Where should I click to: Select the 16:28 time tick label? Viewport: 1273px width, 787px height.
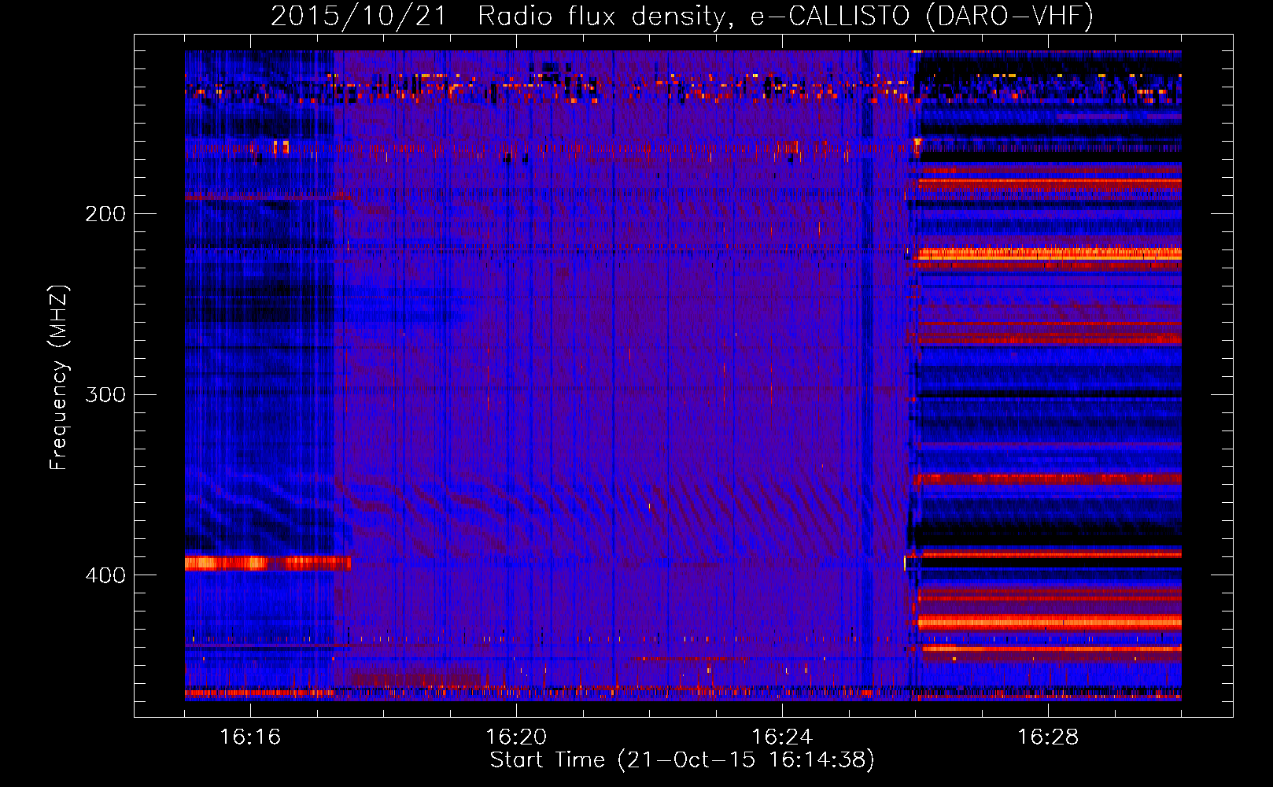[x=1048, y=737]
